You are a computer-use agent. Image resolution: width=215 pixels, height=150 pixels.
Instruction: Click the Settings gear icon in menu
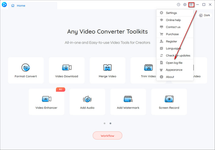pos(162,13)
